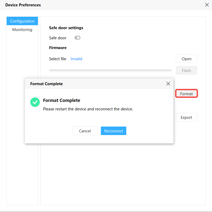Cancel the Format Complete dialog
212x212 pixels.
(x=85, y=131)
